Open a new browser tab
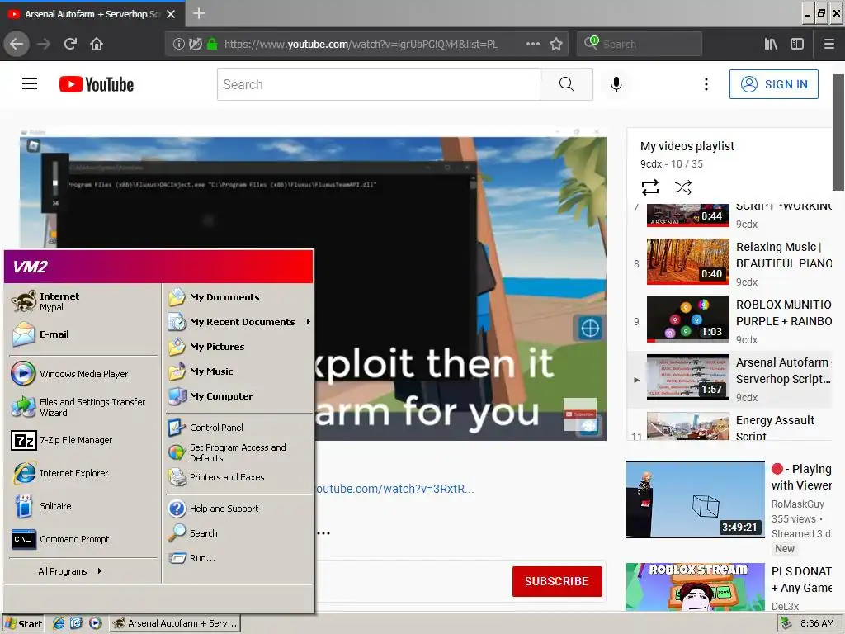845x634 pixels. click(199, 13)
